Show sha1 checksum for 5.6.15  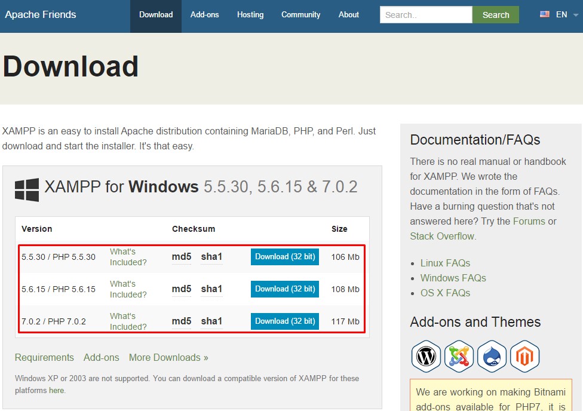pos(211,289)
